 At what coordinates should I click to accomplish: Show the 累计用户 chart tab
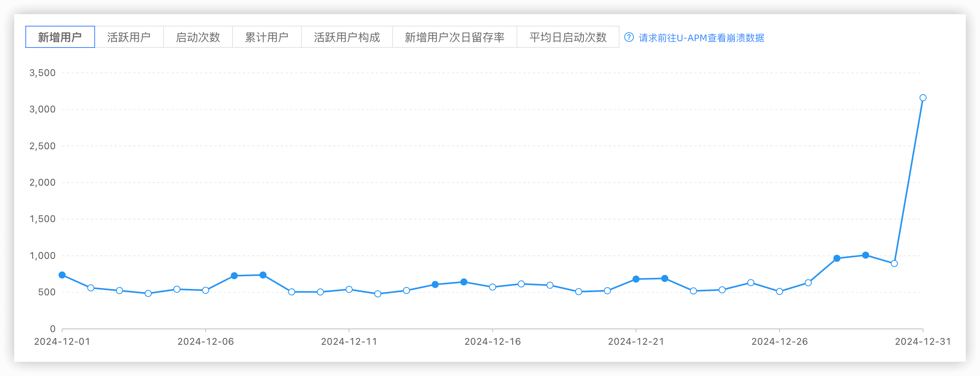[267, 37]
